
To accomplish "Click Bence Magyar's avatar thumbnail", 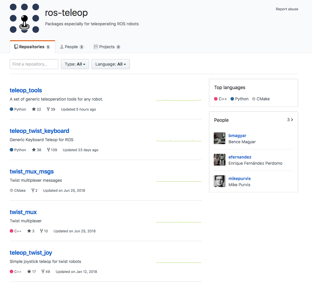I will coord(220,138).
